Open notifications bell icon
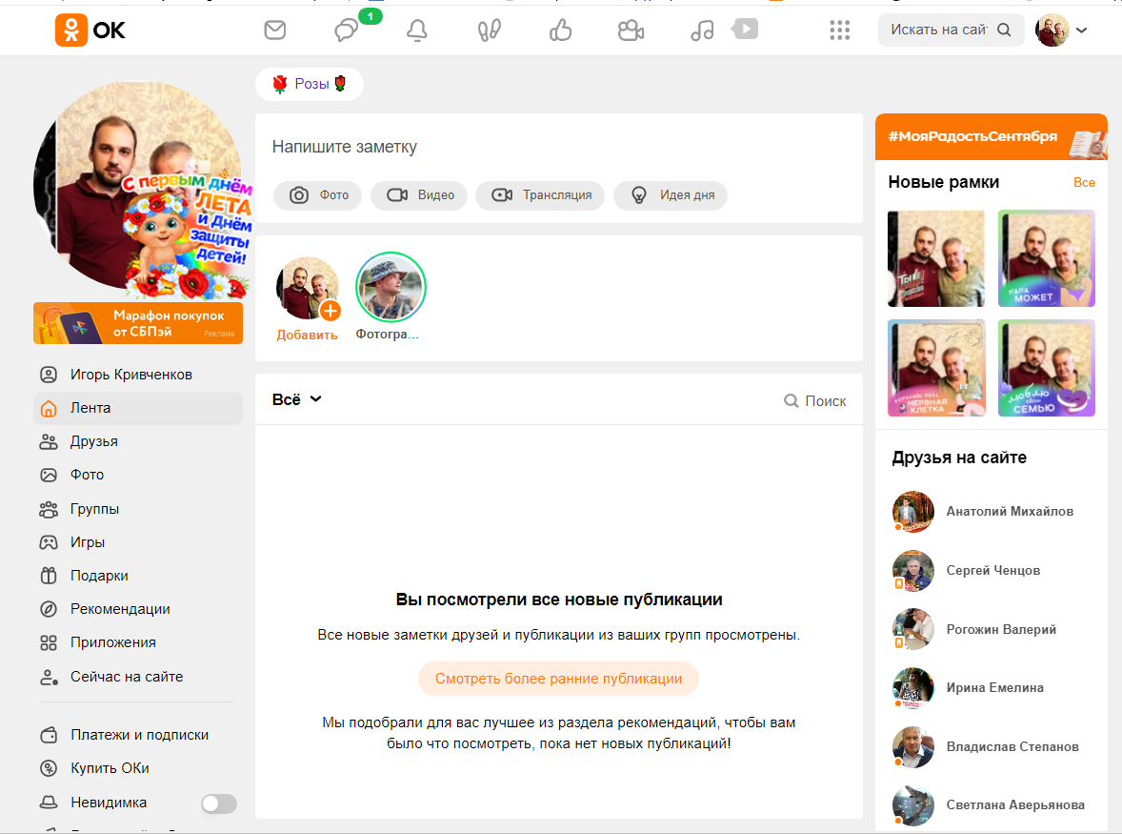 click(416, 31)
